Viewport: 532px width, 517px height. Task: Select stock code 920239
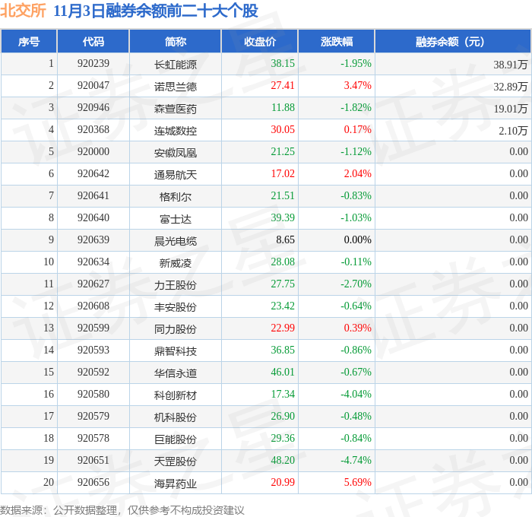(93, 63)
